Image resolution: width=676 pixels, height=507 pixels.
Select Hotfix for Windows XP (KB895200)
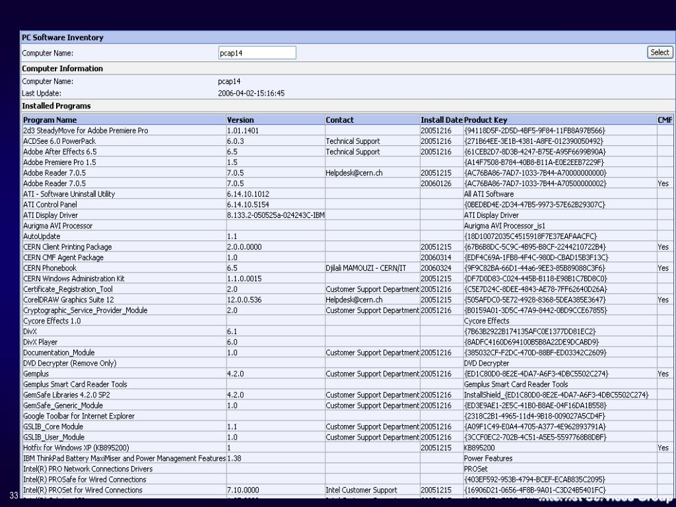click(x=77, y=448)
